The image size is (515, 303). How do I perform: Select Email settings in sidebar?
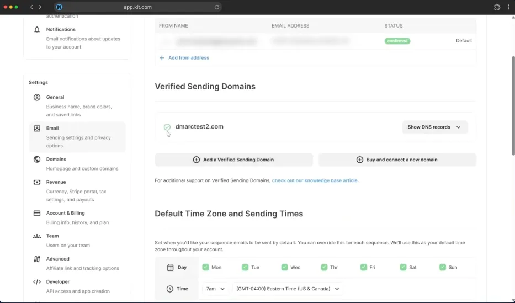click(x=77, y=137)
